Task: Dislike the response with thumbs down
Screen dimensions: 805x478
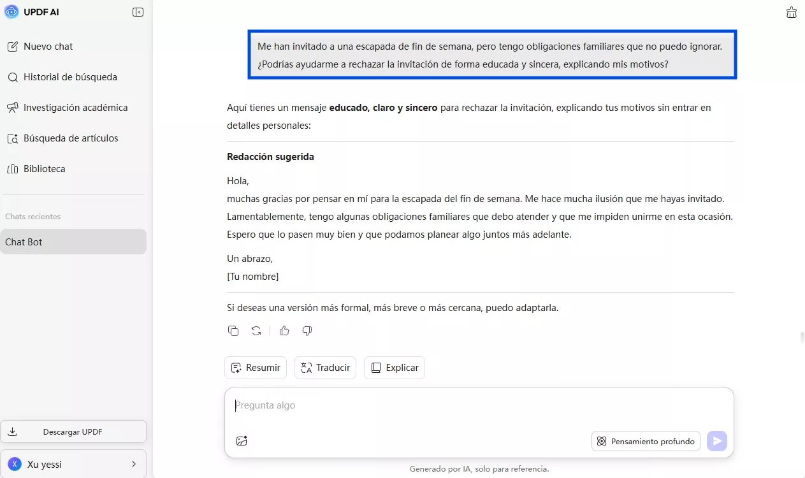Action: tap(307, 331)
